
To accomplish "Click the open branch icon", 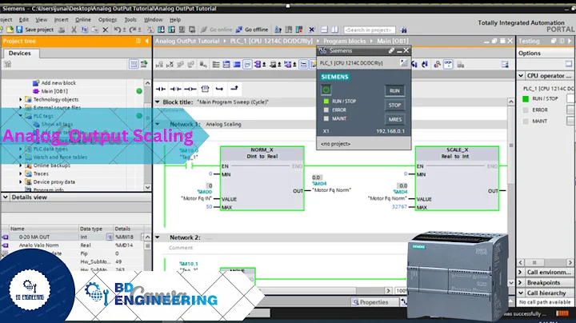I will pyautogui.click(x=219, y=89).
